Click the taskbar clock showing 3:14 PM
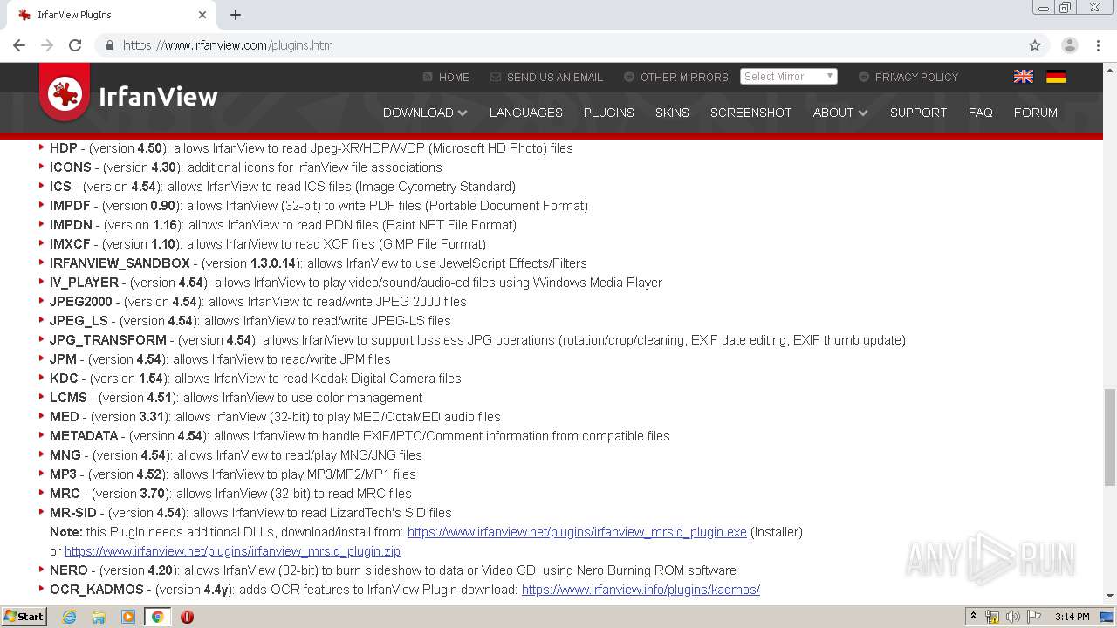 coord(1072,617)
